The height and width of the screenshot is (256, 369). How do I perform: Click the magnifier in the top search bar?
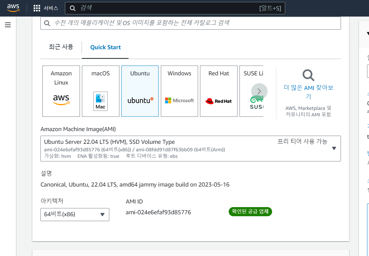[73, 8]
